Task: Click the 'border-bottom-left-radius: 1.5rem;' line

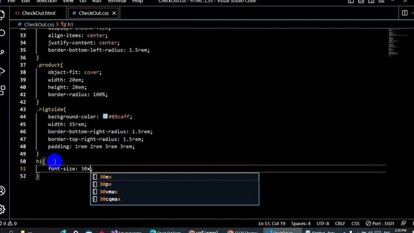Action: tap(99, 50)
